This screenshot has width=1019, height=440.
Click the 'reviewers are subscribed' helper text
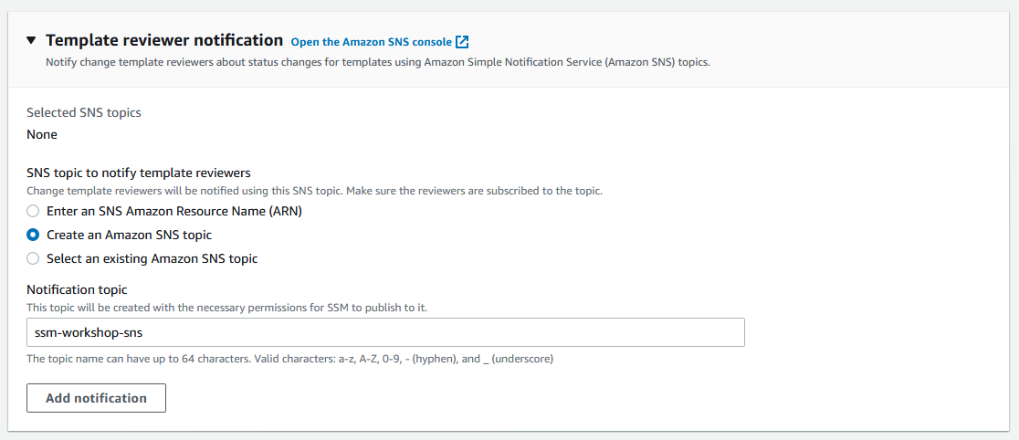click(315, 192)
